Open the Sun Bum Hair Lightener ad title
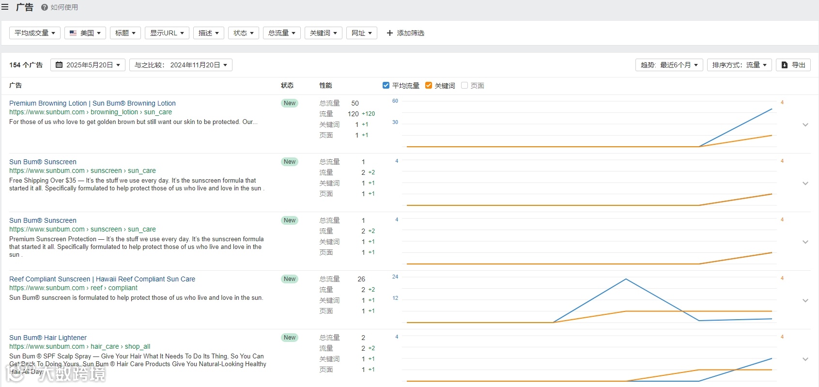Viewport: 819px width, 387px height. (48, 338)
